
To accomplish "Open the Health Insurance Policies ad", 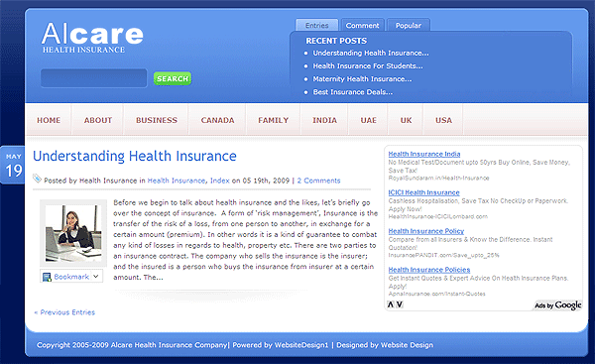I will click(x=428, y=270).
